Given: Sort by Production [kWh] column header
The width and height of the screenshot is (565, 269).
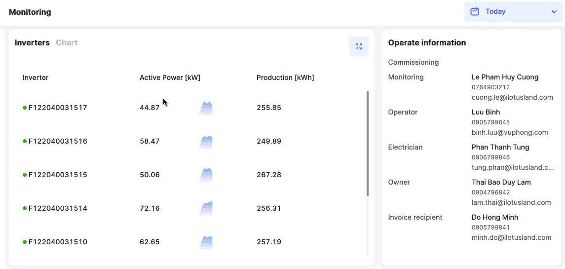Looking at the screenshot, I should tap(285, 77).
